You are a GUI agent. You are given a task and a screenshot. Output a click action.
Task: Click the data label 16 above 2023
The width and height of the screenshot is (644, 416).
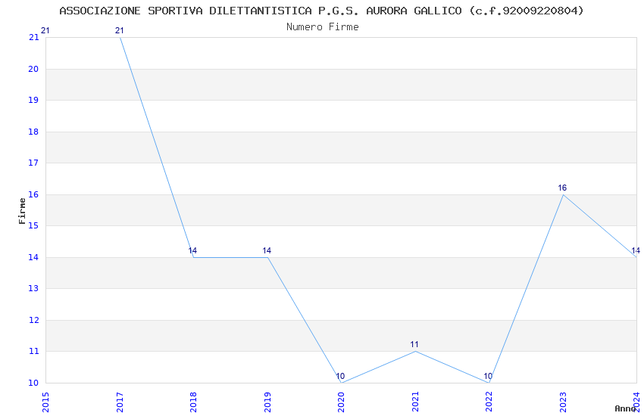point(562,188)
